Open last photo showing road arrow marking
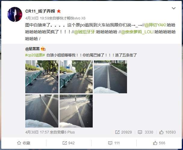 coord(76,111)
